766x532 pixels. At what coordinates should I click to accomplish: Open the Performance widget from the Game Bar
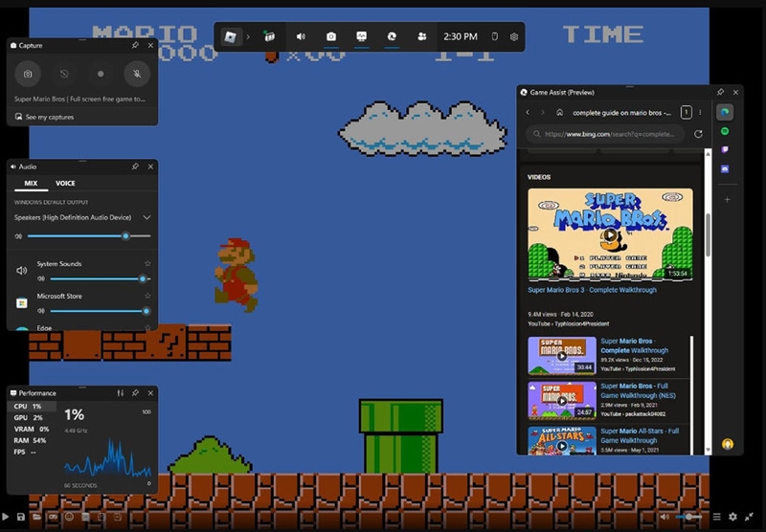[362, 36]
